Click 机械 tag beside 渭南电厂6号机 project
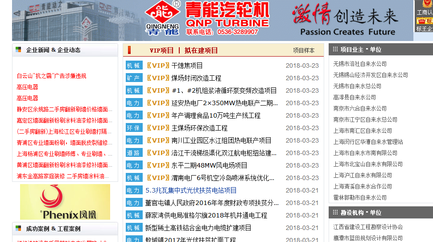 [x=134, y=178]
